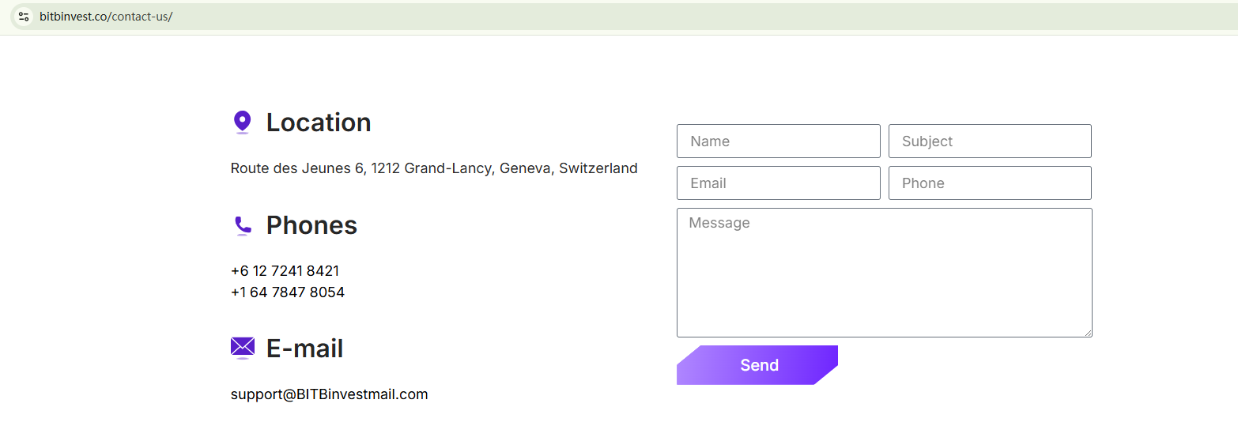Focus the Email input field in form
The image size is (1238, 426).
click(778, 183)
